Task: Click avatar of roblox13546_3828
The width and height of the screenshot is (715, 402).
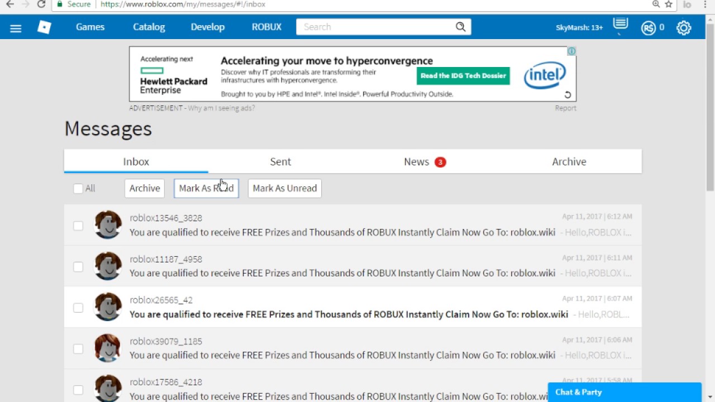Action: (108, 225)
